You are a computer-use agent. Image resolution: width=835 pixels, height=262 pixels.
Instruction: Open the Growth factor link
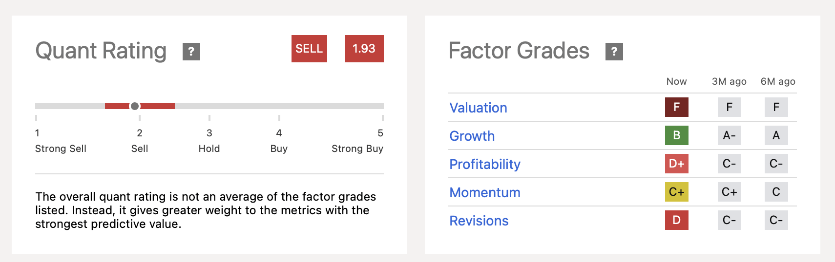coord(472,136)
